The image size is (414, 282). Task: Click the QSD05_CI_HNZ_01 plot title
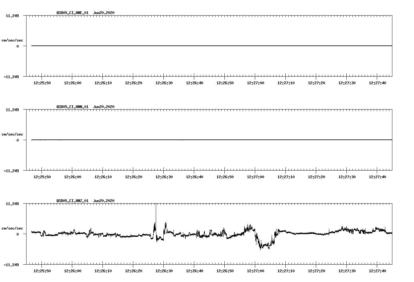pyautogui.click(x=85, y=201)
